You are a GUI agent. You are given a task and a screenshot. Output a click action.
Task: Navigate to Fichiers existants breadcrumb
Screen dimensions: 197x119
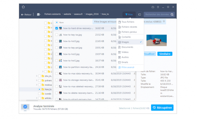point(52,14)
